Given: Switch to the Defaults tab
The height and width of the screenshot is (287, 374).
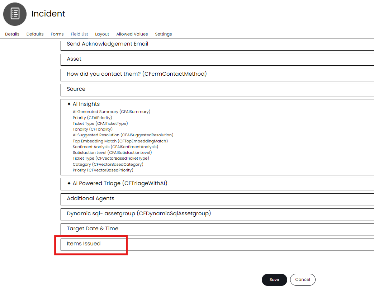Looking at the screenshot, I should (35, 34).
